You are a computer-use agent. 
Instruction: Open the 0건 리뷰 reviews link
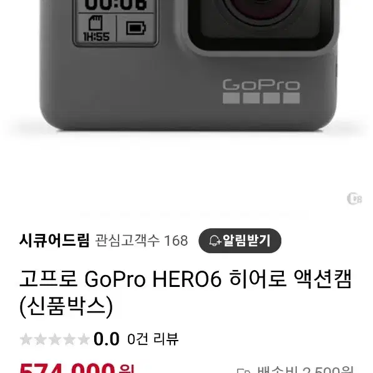pyautogui.click(x=153, y=339)
